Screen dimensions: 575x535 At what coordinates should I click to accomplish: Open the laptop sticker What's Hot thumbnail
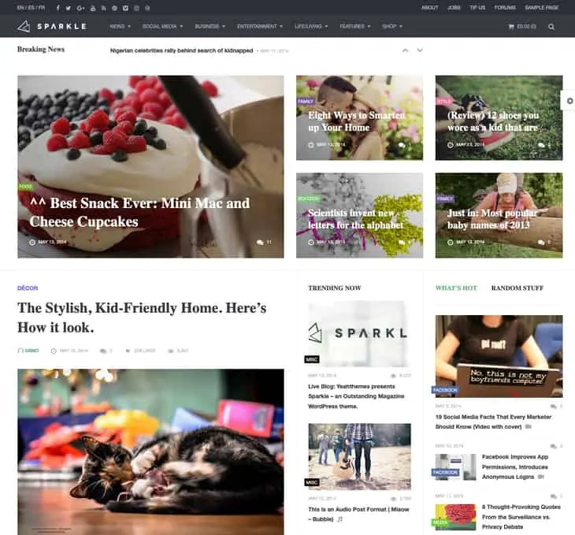click(499, 356)
